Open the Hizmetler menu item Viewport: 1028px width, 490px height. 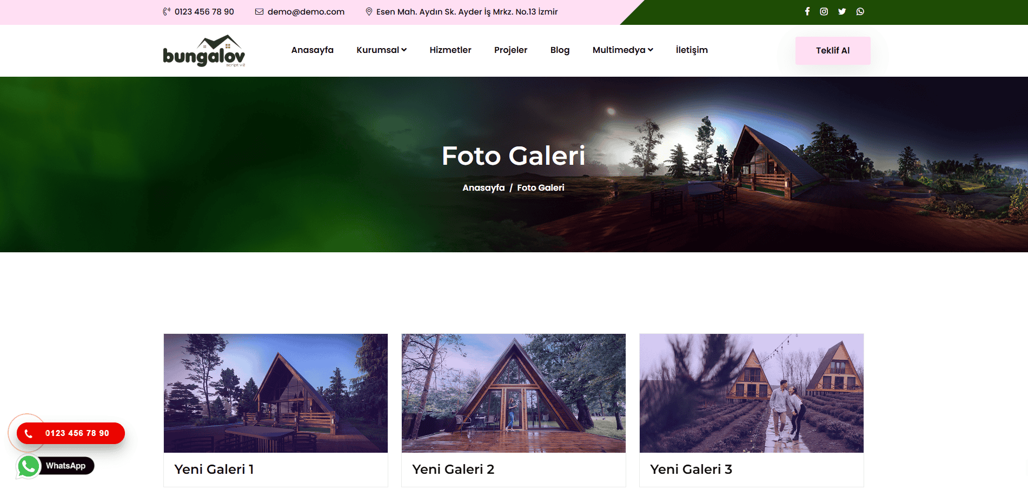450,50
